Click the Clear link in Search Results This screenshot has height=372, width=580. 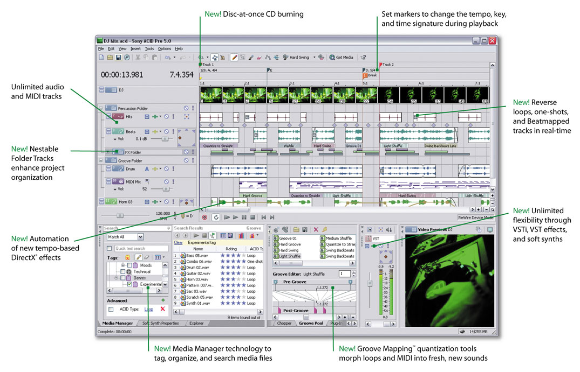click(178, 243)
